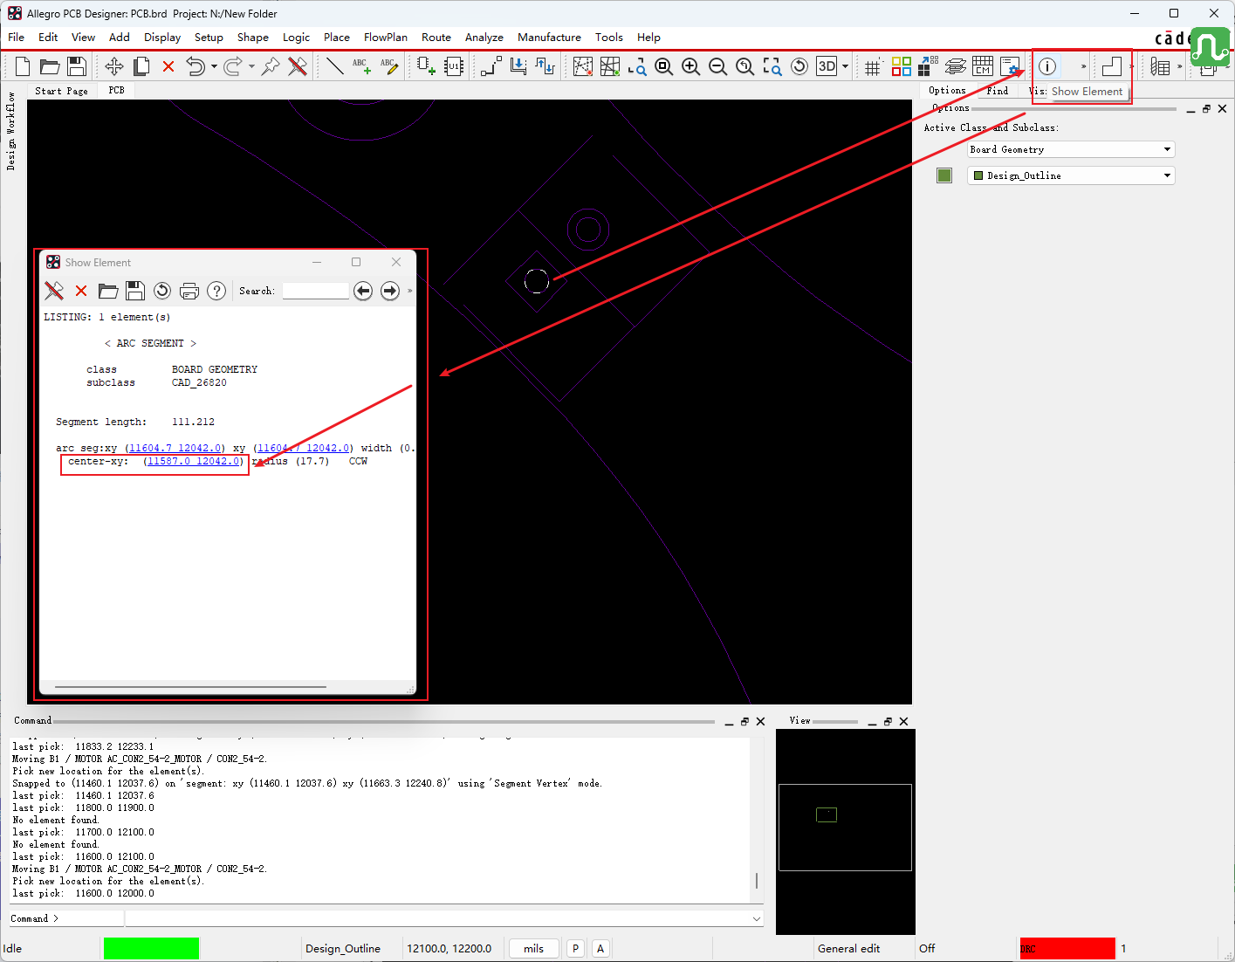Zoom in using the magnifier plus icon
The image size is (1235, 962).
point(691,66)
